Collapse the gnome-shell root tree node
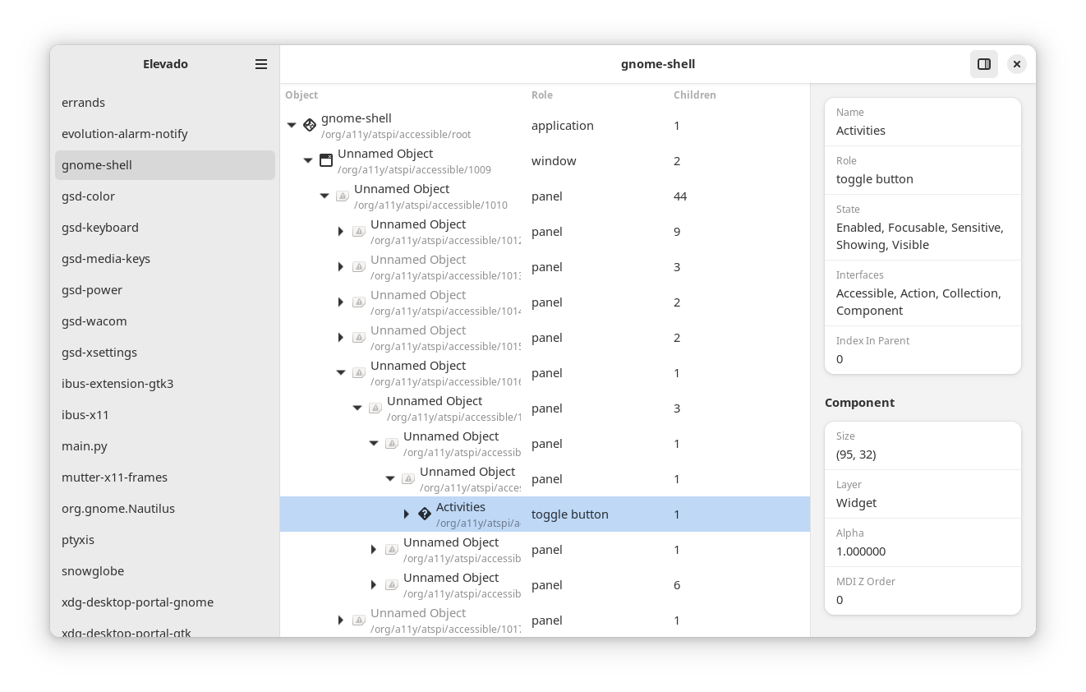 pos(292,125)
